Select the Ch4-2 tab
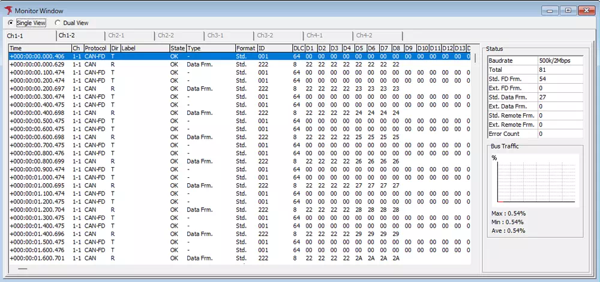Image resolution: width=600 pixels, height=282 pixels. [364, 36]
